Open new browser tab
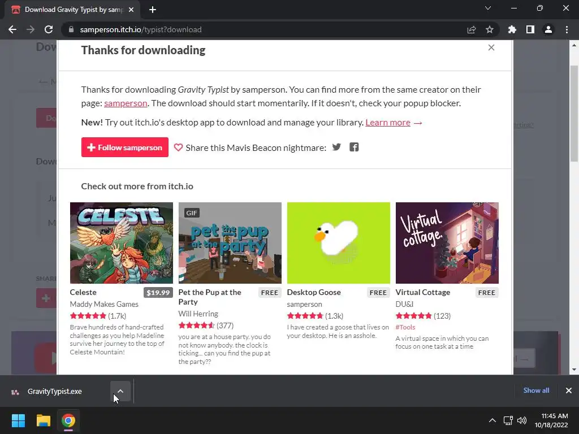Viewport: 579px width, 434px height. 153,10
